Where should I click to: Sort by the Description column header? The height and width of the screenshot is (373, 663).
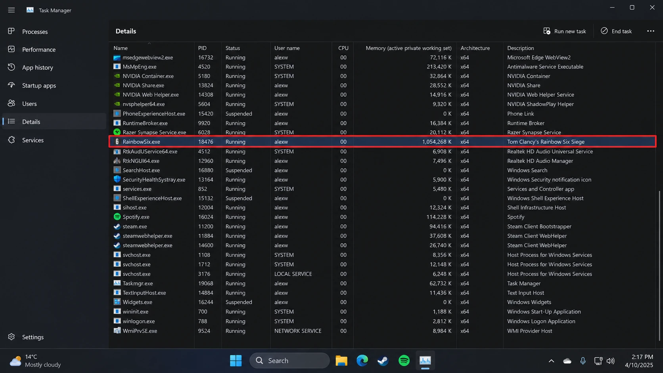coord(521,48)
